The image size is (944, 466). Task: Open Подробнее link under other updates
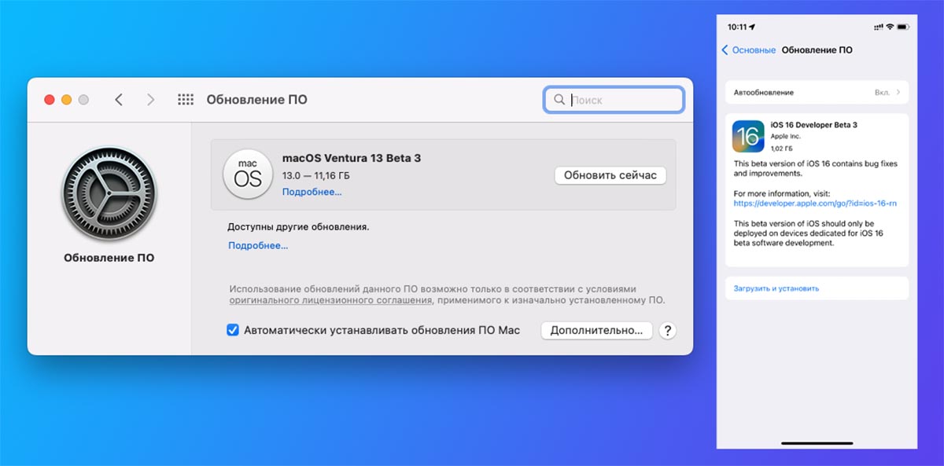click(x=258, y=245)
